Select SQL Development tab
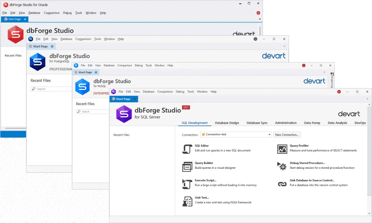Viewport: 372px width, 223px height. click(x=195, y=123)
